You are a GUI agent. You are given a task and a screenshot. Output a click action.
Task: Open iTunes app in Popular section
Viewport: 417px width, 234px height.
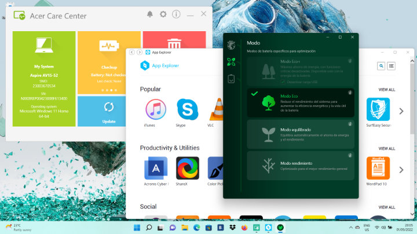click(156, 109)
